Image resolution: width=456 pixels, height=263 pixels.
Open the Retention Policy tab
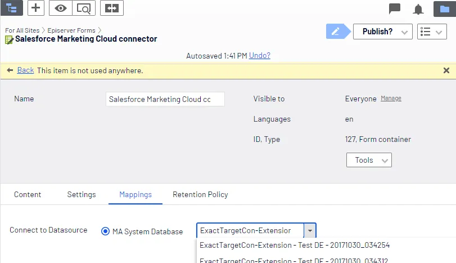click(x=200, y=194)
